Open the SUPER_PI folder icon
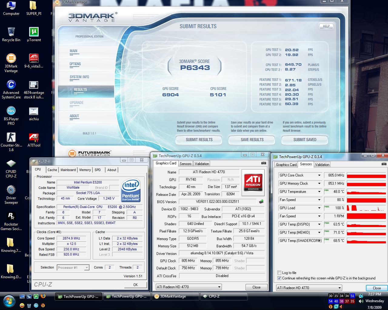This screenshot has height=310, width=388. [34, 8]
